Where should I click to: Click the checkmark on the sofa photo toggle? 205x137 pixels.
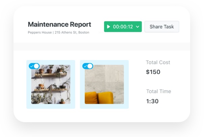[85, 66]
